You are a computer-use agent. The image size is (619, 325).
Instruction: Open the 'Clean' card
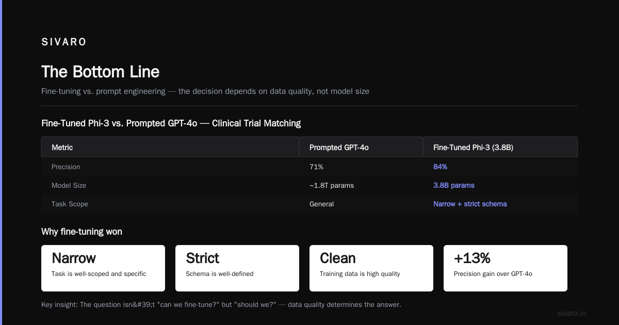tap(371, 268)
